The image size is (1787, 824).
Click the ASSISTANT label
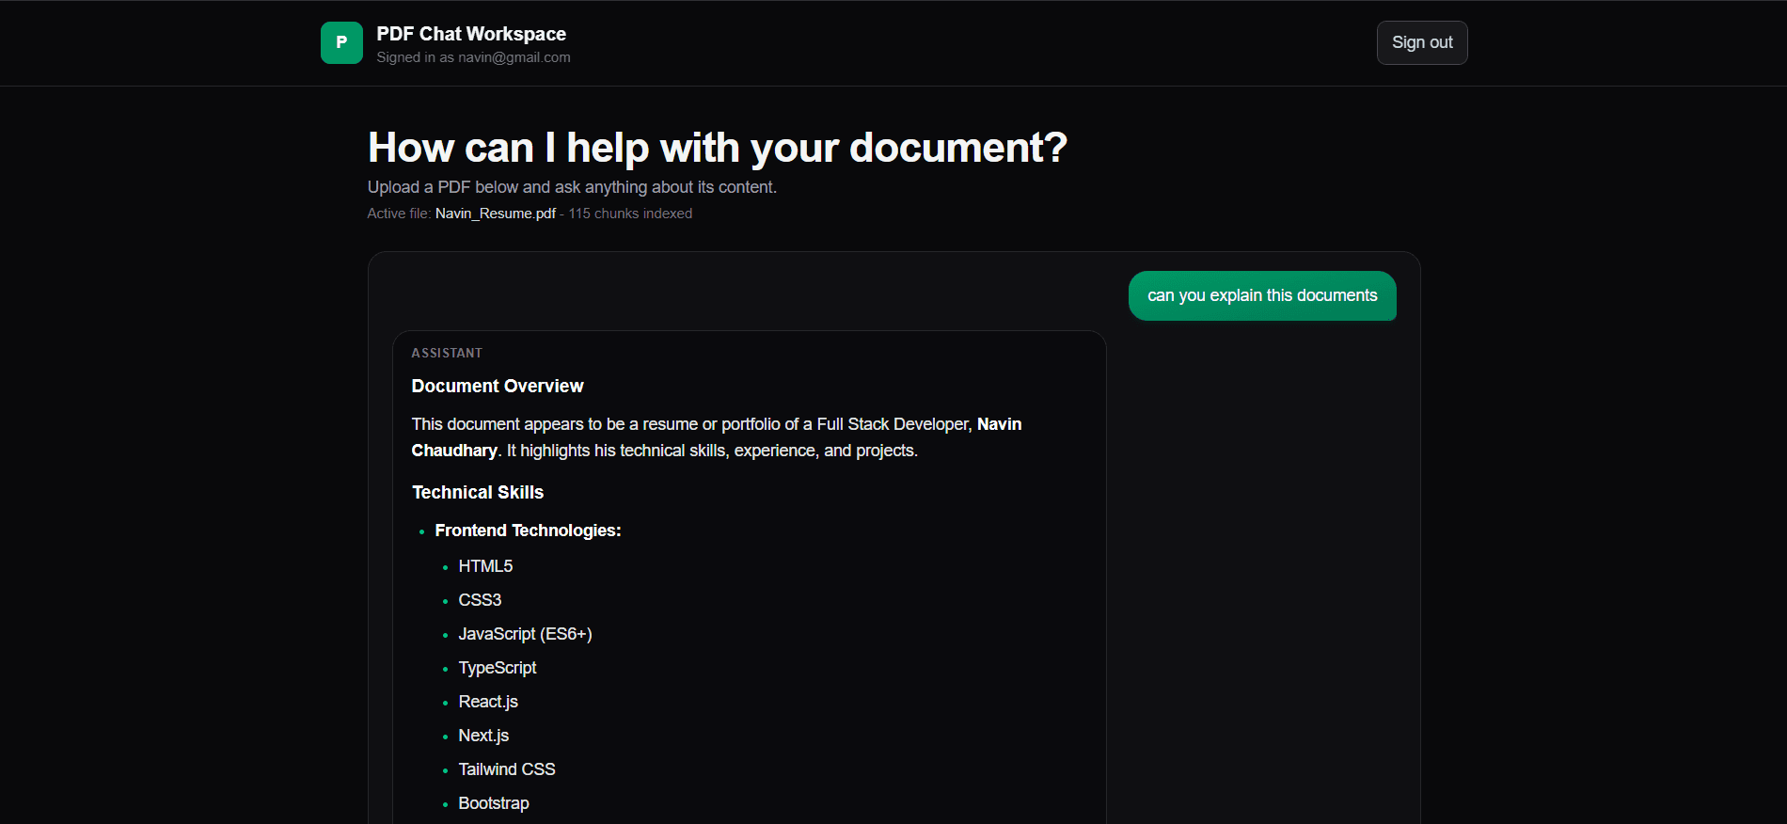pos(447,353)
